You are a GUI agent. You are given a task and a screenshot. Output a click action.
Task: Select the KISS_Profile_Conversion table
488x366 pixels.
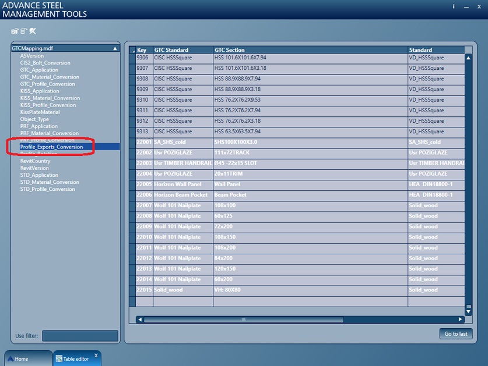point(48,105)
